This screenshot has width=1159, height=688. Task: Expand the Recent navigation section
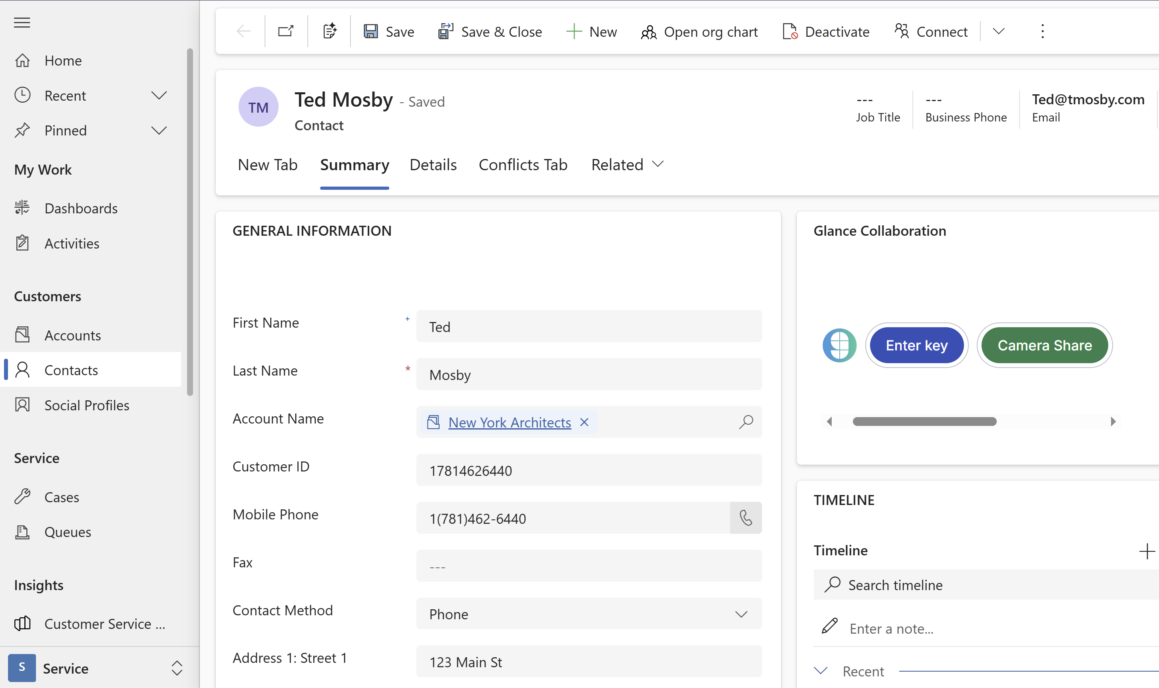pos(159,95)
